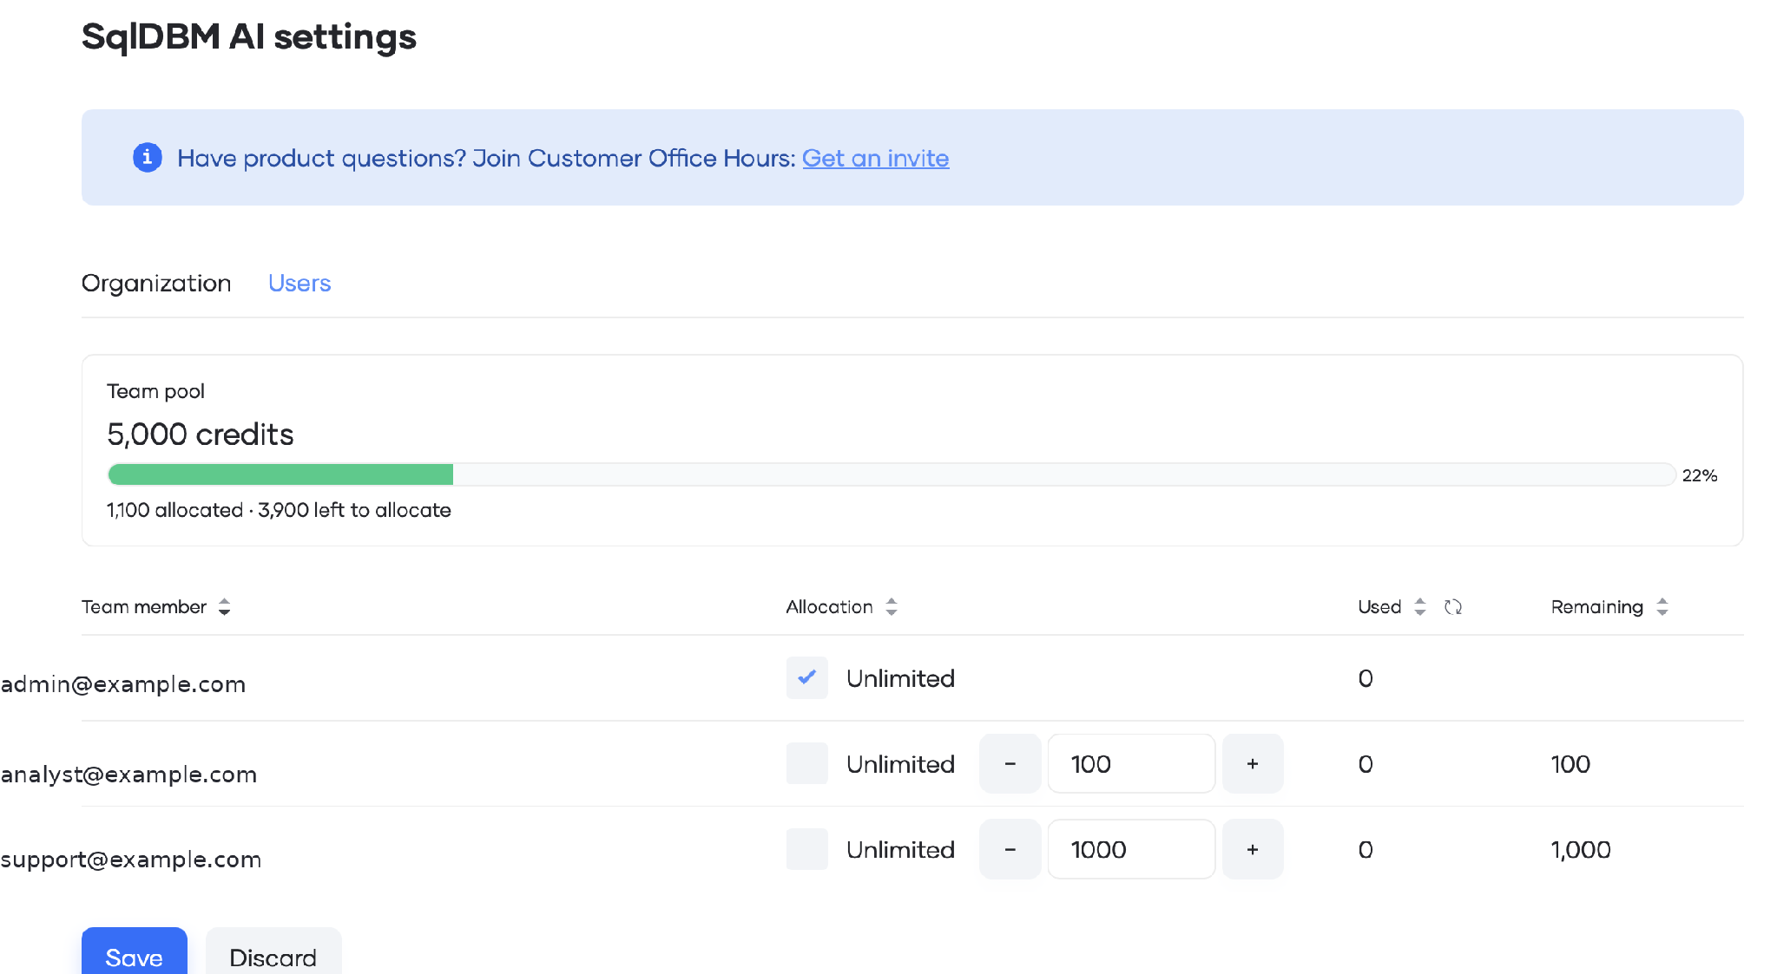Increase allocation for analyst@example.com
1777x974 pixels.
(x=1253, y=763)
